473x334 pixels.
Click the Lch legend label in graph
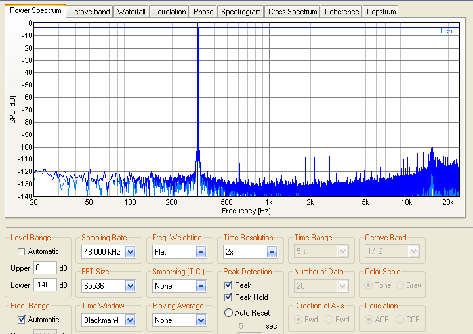(x=446, y=31)
